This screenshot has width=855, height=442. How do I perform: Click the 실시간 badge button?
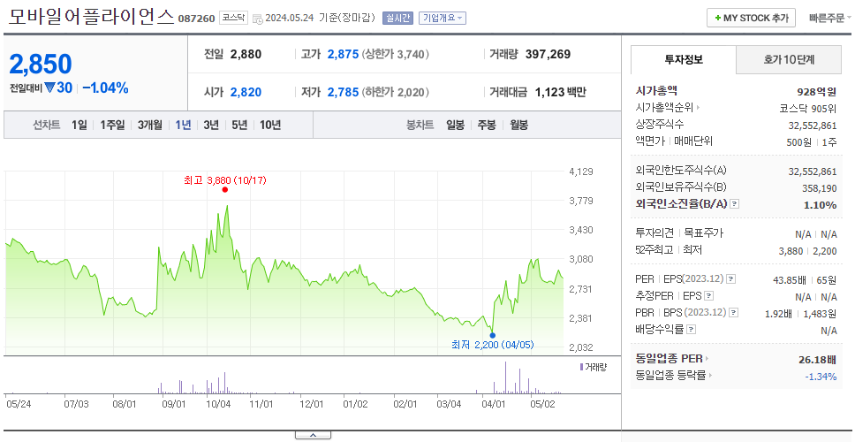(398, 18)
